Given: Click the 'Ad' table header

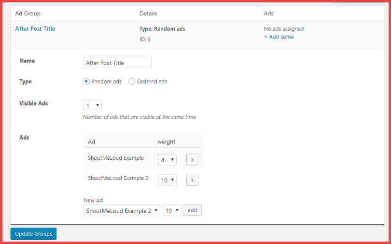Looking at the screenshot, I should point(118,141).
